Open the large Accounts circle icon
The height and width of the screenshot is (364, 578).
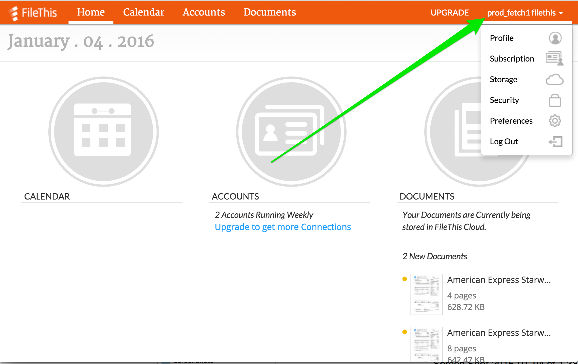(291, 131)
